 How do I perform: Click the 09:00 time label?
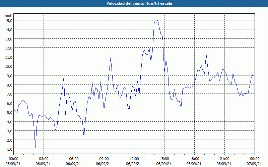click(104, 159)
